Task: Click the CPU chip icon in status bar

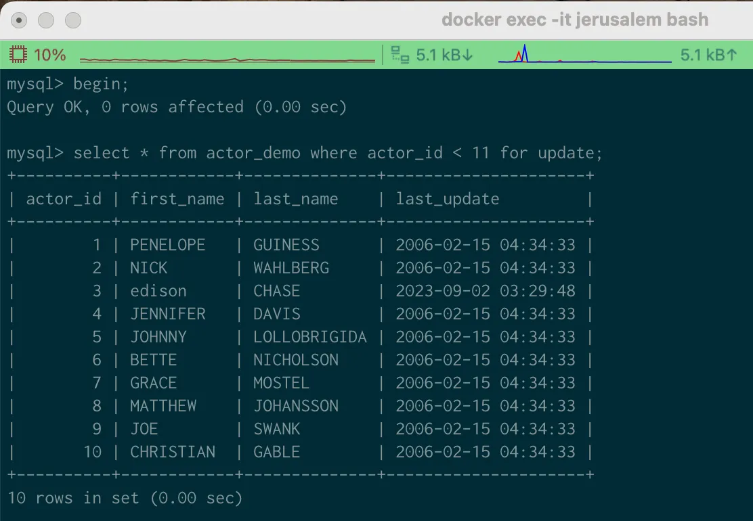Action: (x=18, y=55)
